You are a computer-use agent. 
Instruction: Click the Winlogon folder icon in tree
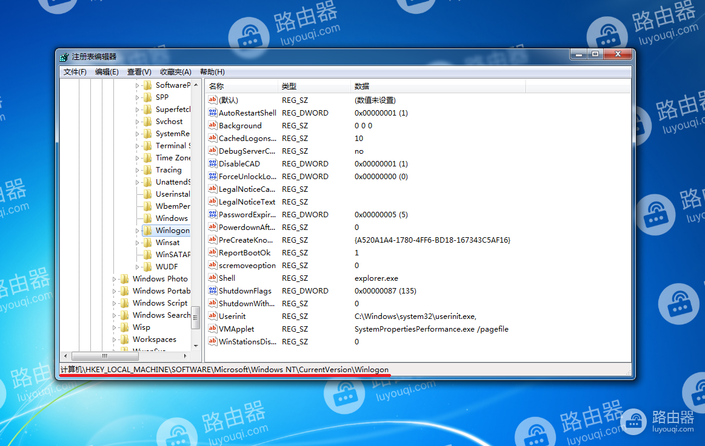(147, 230)
